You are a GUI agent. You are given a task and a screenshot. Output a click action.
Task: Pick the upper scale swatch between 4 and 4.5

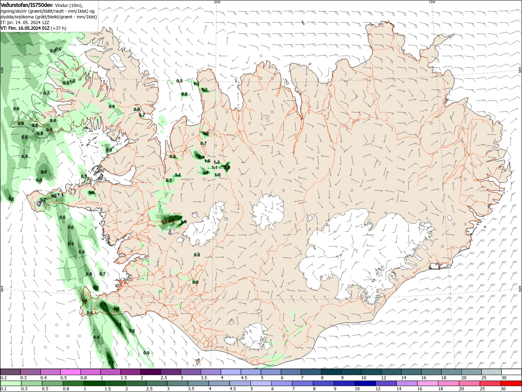click(231, 372)
